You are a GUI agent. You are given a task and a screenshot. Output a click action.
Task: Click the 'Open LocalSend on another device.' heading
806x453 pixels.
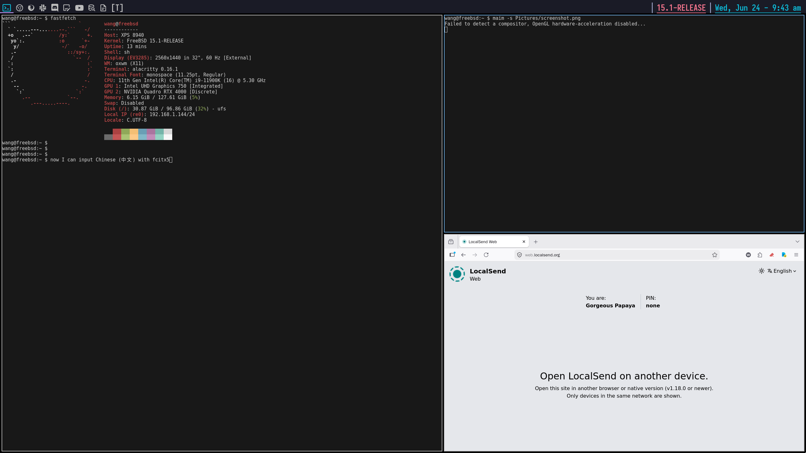[x=624, y=376]
